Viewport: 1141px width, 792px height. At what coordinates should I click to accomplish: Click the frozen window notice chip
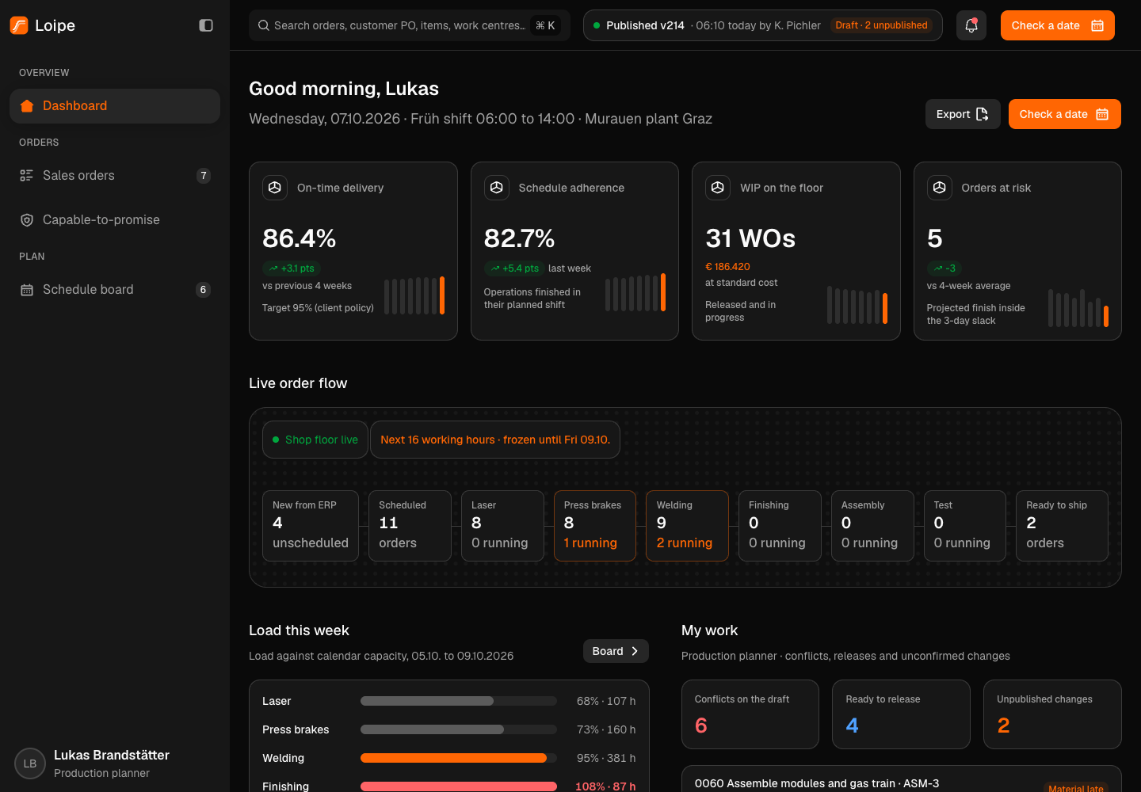tap(495, 440)
